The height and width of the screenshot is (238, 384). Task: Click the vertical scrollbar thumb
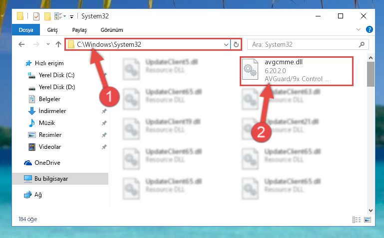tap(371, 74)
